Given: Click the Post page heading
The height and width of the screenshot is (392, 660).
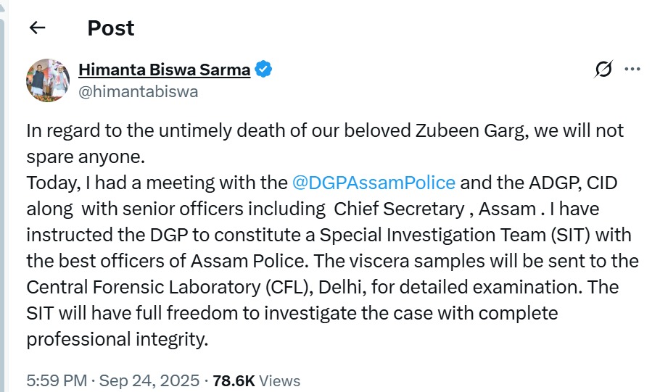Looking at the screenshot, I should tap(111, 28).
